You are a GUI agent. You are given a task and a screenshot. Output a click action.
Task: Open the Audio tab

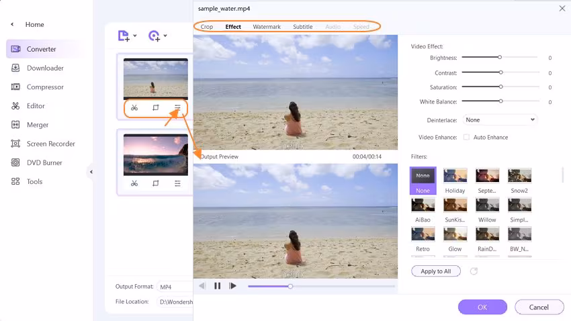click(333, 27)
